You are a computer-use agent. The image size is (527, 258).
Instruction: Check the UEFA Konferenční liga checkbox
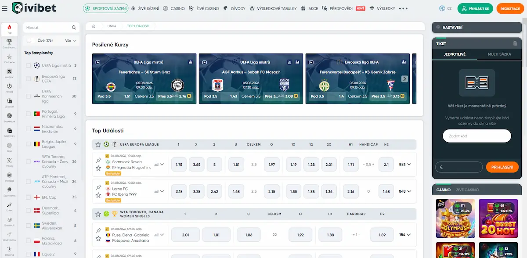[x=29, y=96]
